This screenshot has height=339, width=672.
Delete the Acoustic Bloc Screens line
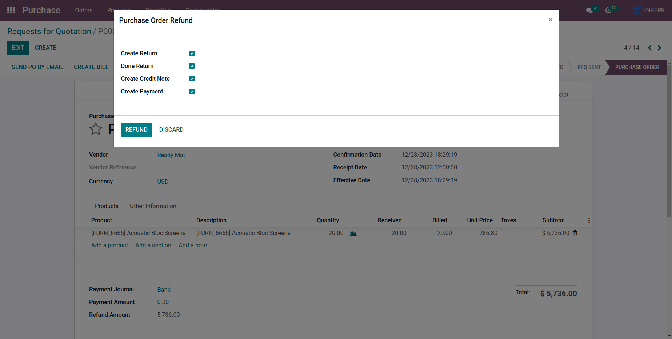[x=575, y=233]
